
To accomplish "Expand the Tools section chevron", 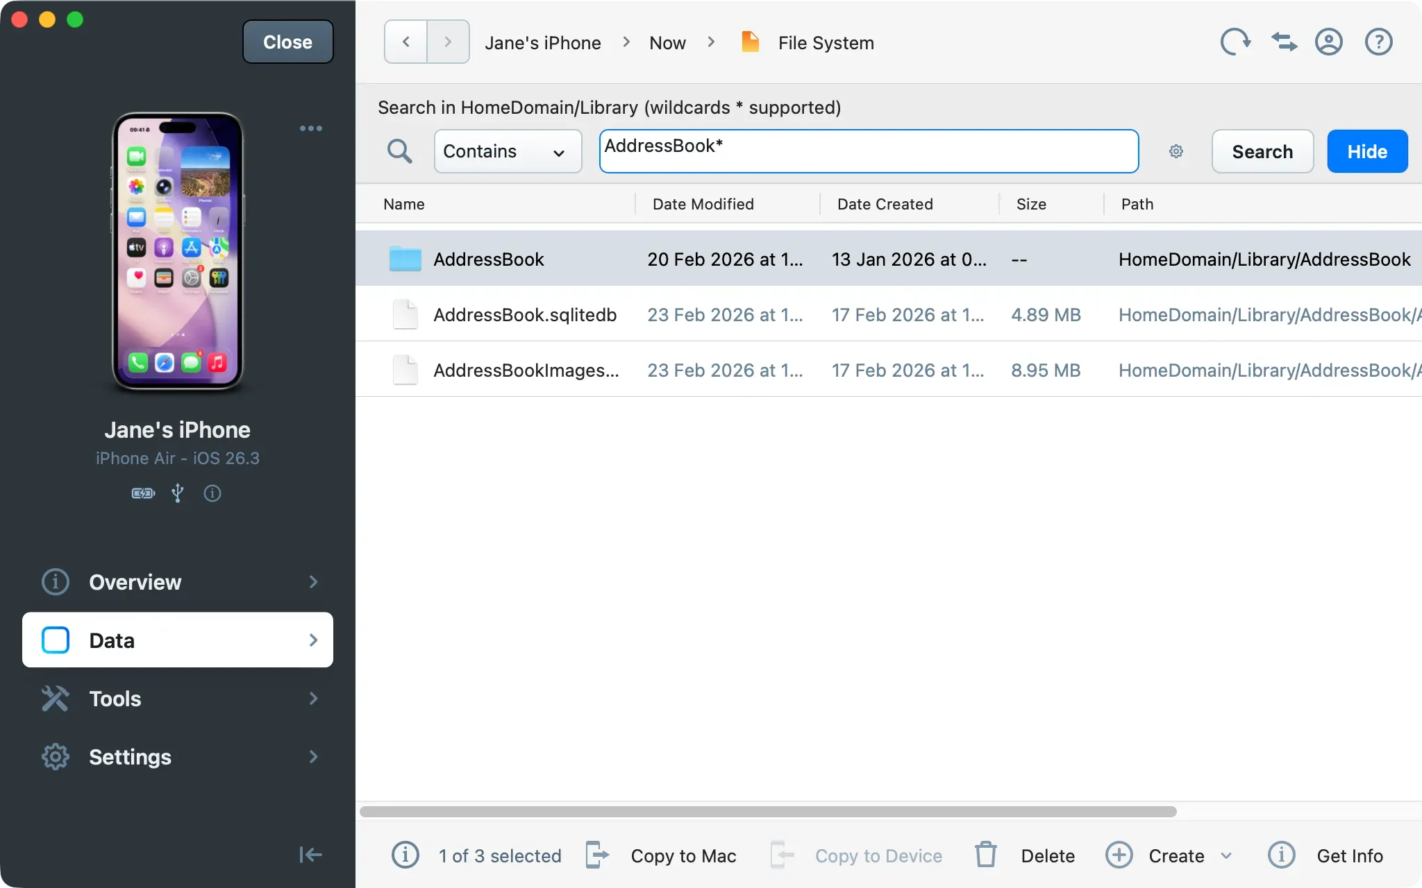I will 314,698.
